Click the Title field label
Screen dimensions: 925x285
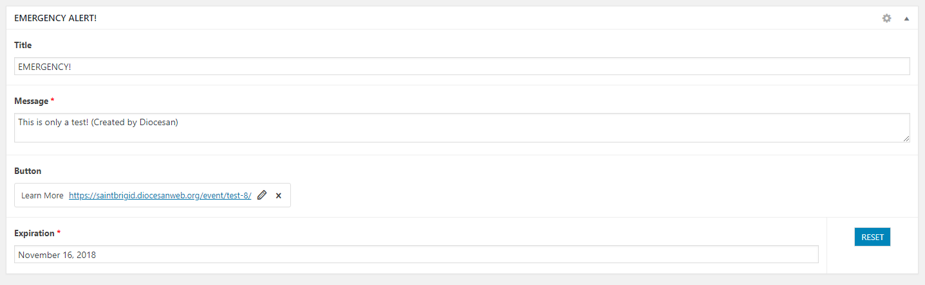pos(23,45)
